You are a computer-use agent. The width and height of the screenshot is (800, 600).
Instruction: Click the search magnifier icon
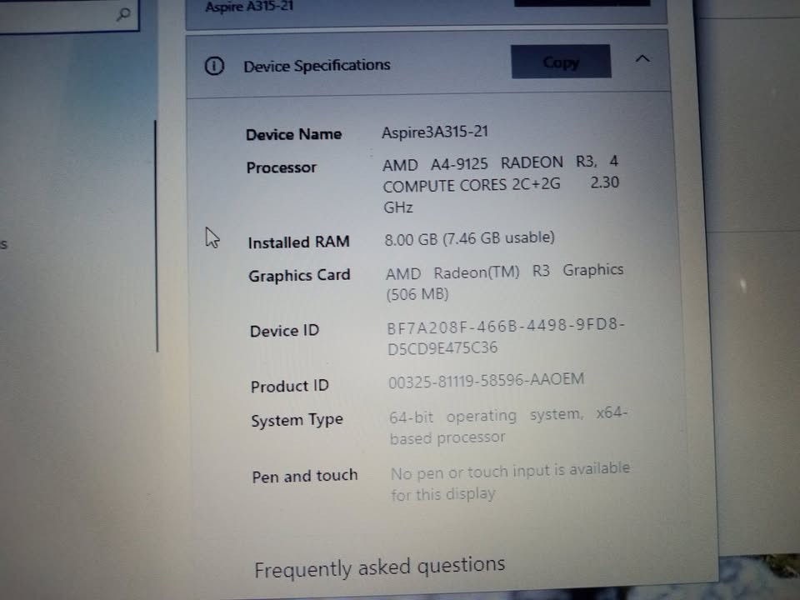click(123, 14)
